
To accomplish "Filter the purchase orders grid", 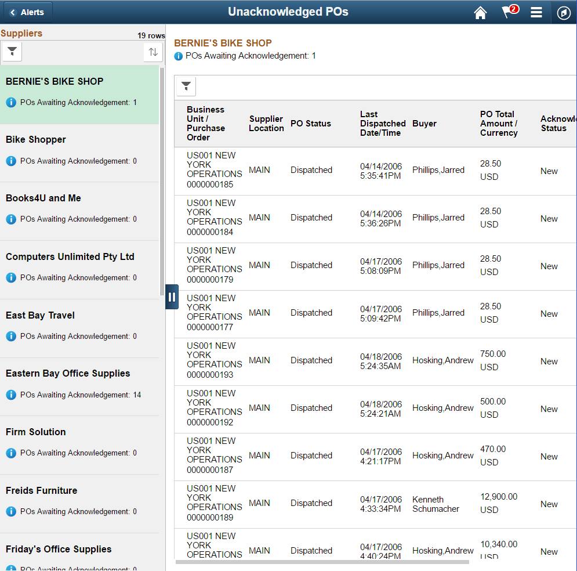I will coord(186,86).
